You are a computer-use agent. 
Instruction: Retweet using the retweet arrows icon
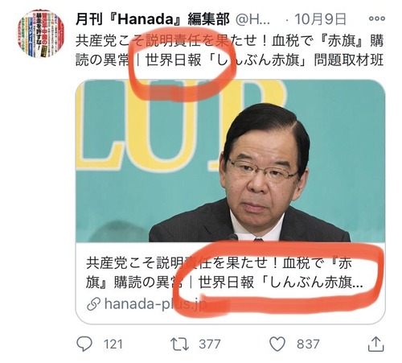[x=179, y=344]
